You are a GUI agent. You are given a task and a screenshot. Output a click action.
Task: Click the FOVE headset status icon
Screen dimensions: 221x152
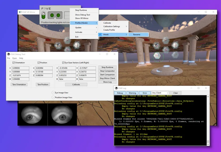pyautogui.click(x=56, y=15)
